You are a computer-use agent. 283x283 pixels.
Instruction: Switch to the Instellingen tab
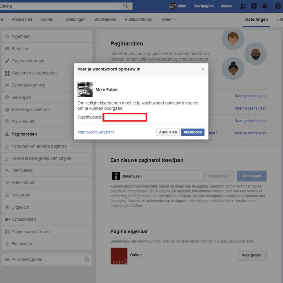click(x=256, y=20)
